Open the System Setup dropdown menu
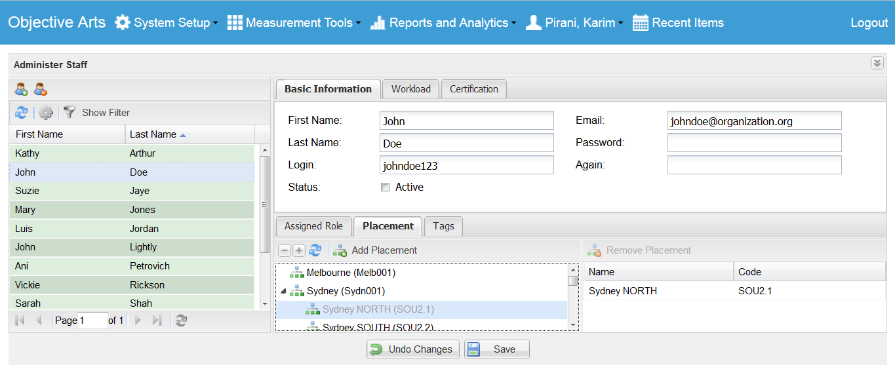 166,23
